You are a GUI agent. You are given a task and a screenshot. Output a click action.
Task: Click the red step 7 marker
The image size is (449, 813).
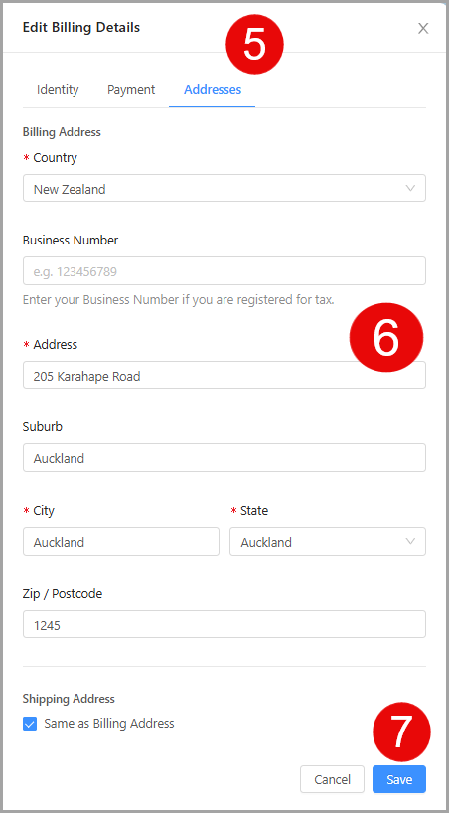(x=402, y=732)
